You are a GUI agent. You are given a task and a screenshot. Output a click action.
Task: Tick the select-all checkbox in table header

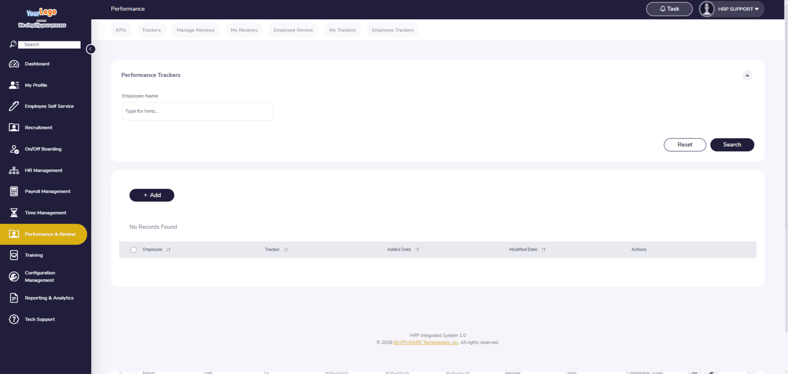click(133, 250)
